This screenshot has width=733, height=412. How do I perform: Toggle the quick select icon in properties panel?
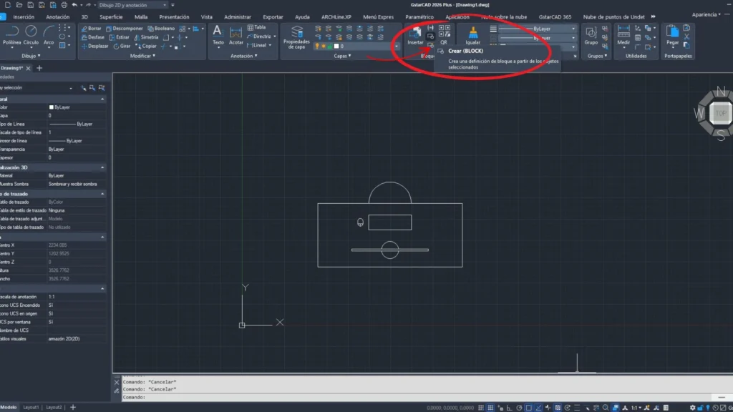click(102, 88)
